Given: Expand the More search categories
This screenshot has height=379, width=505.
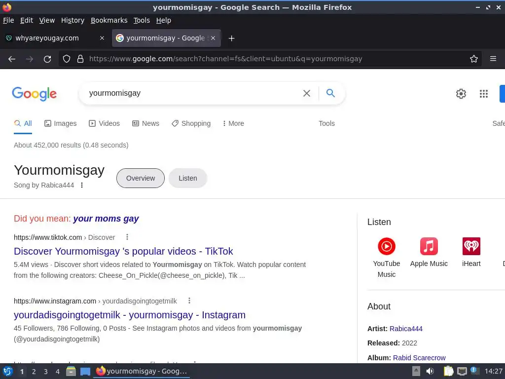Looking at the screenshot, I should (x=233, y=123).
